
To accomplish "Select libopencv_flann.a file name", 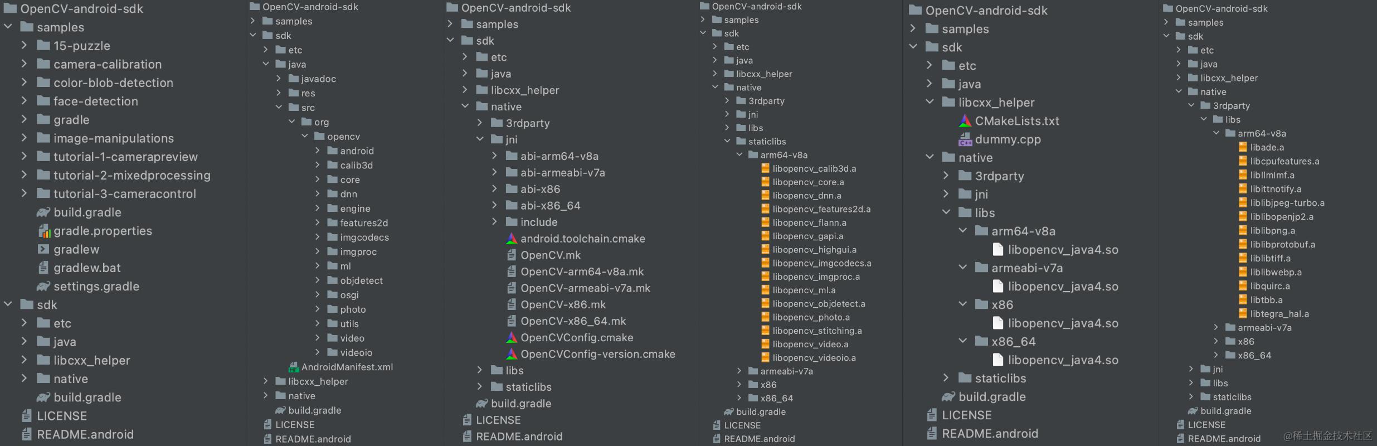I will (810, 223).
